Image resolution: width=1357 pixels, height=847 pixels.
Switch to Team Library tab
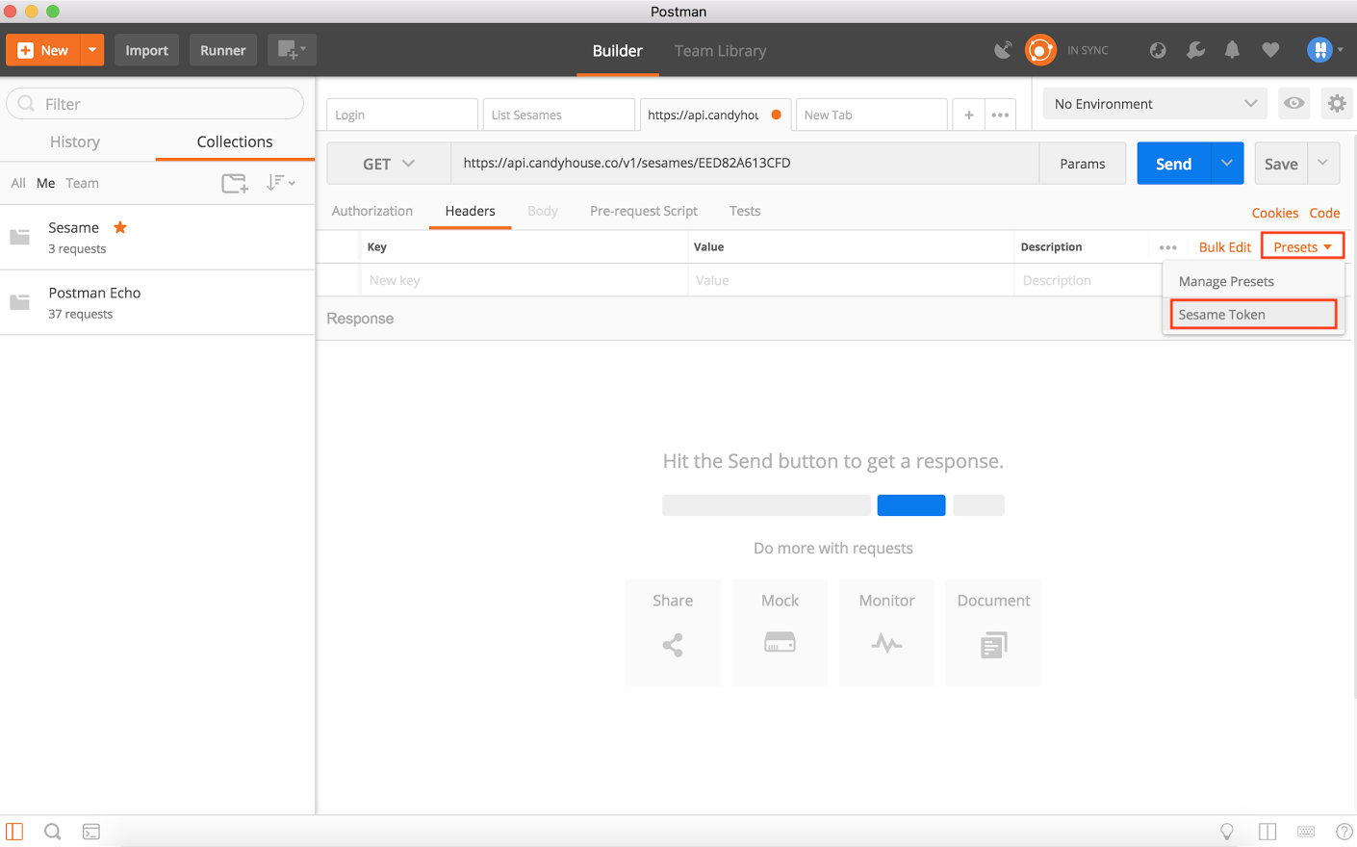tap(720, 51)
